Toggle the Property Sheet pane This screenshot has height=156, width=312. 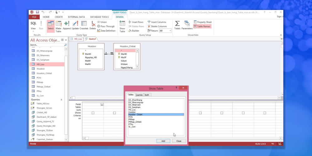pyautogui.click(x=202, y=22)
